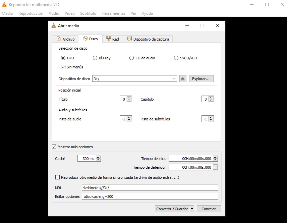287x223 pixels.
Task: Click the network icon on Red tab
Action: (x=108, y=39)
